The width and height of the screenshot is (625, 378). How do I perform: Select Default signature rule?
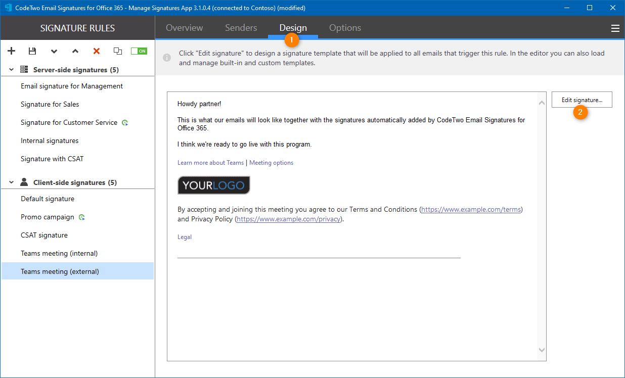pyautogui.click(x=78, y=199)
